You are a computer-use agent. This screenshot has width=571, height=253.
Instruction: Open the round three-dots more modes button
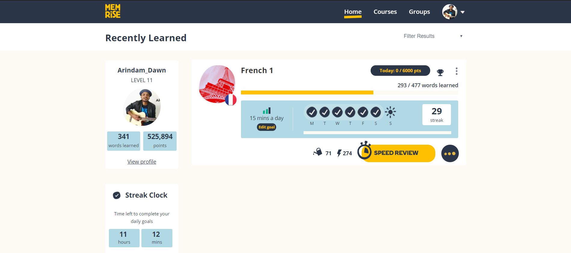tap(450, 153)
